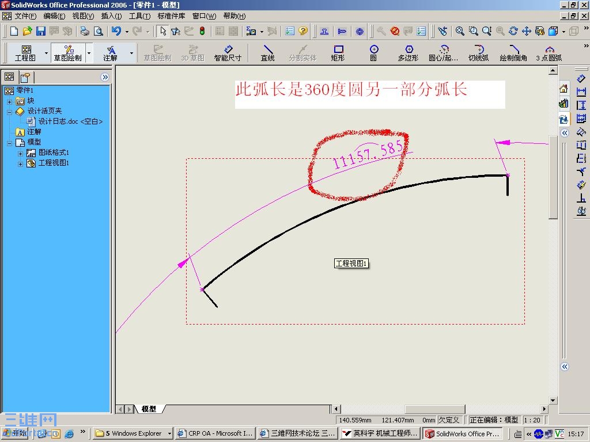This screenshot has width=590, height=442.
Task: Expand the 工程视图1 tree node
Action: click(21, 163)
